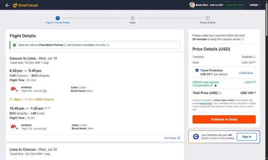Click the call agent avatar icon

(x=192, y=5)
